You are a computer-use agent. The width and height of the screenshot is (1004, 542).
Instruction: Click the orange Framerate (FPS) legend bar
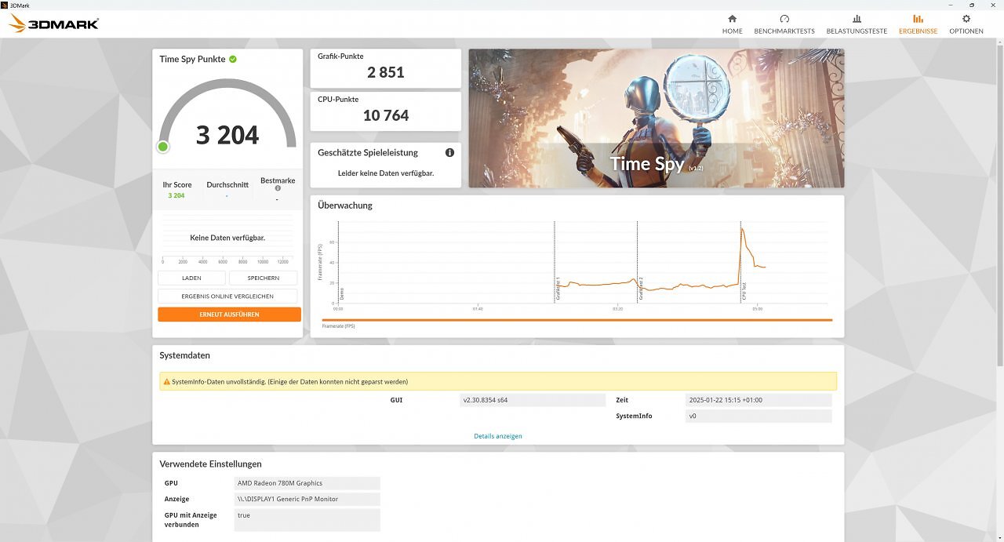(577, 320)
